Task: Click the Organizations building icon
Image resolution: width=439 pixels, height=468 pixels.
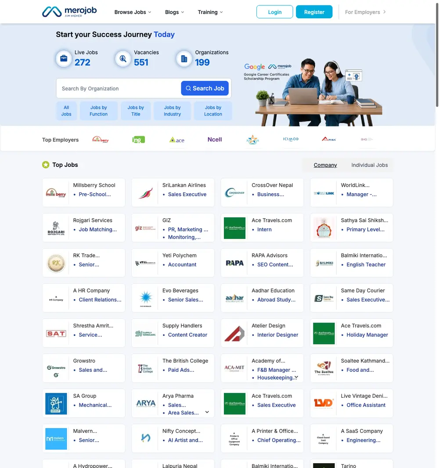Action: point(184,58)
